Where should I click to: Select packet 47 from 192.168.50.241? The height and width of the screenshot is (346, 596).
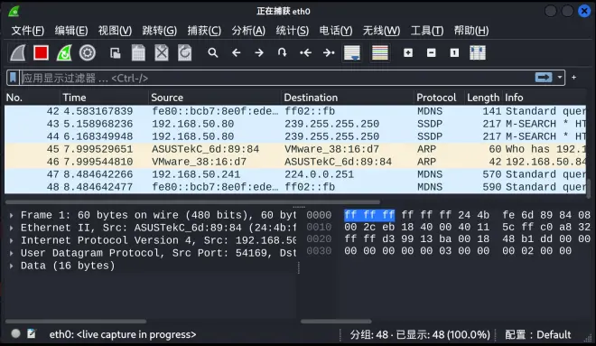coord(295,174)
